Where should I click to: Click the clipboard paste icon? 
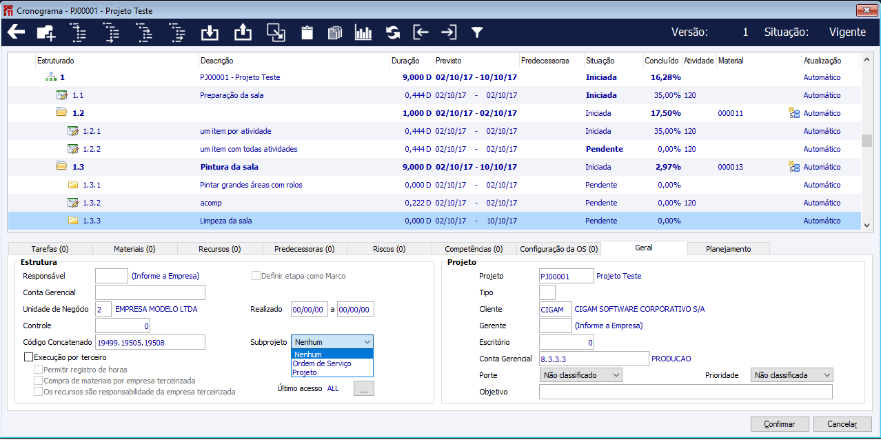pos(307,32)
